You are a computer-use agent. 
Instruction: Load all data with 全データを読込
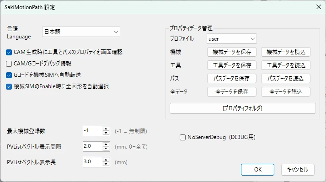coord(286,92)
